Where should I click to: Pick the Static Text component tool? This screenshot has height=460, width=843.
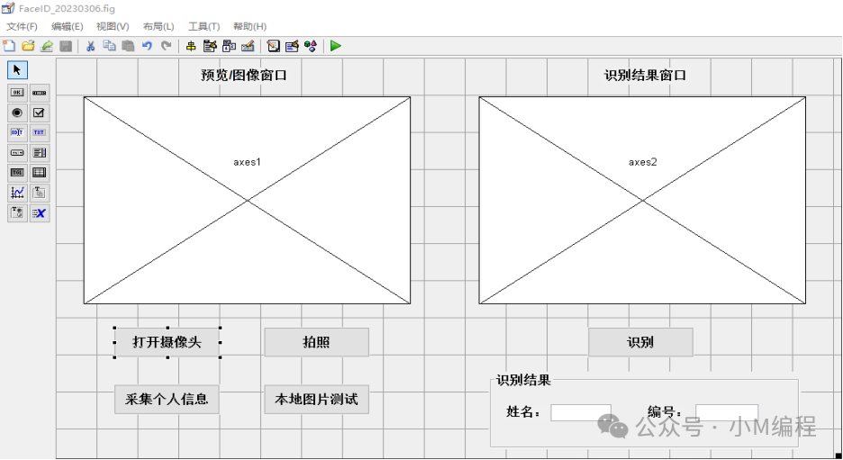[40, 132]
